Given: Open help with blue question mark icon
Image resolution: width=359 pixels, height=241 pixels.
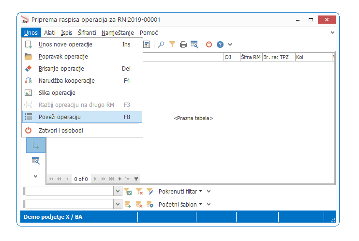Looking at the screenshot, I should (220, 45).
